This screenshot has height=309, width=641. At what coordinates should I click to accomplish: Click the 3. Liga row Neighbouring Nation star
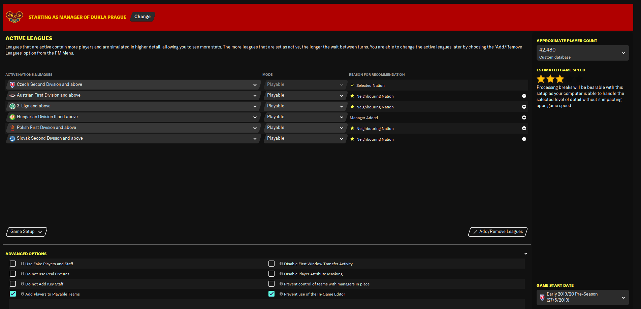pos(352,107)
